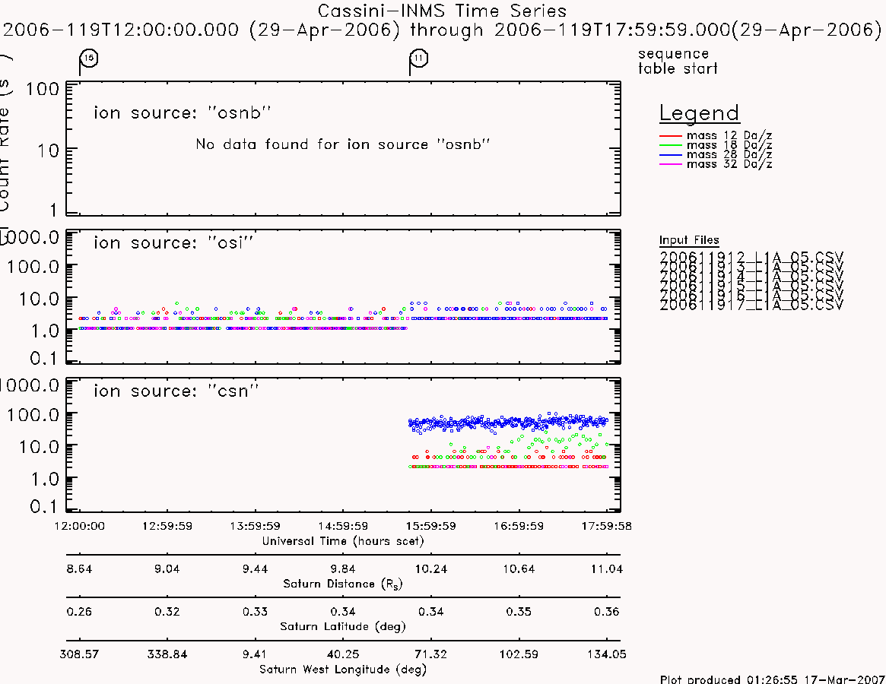
Task: Click the 10 tick label of osnb panel
Action: pos(48,150)
